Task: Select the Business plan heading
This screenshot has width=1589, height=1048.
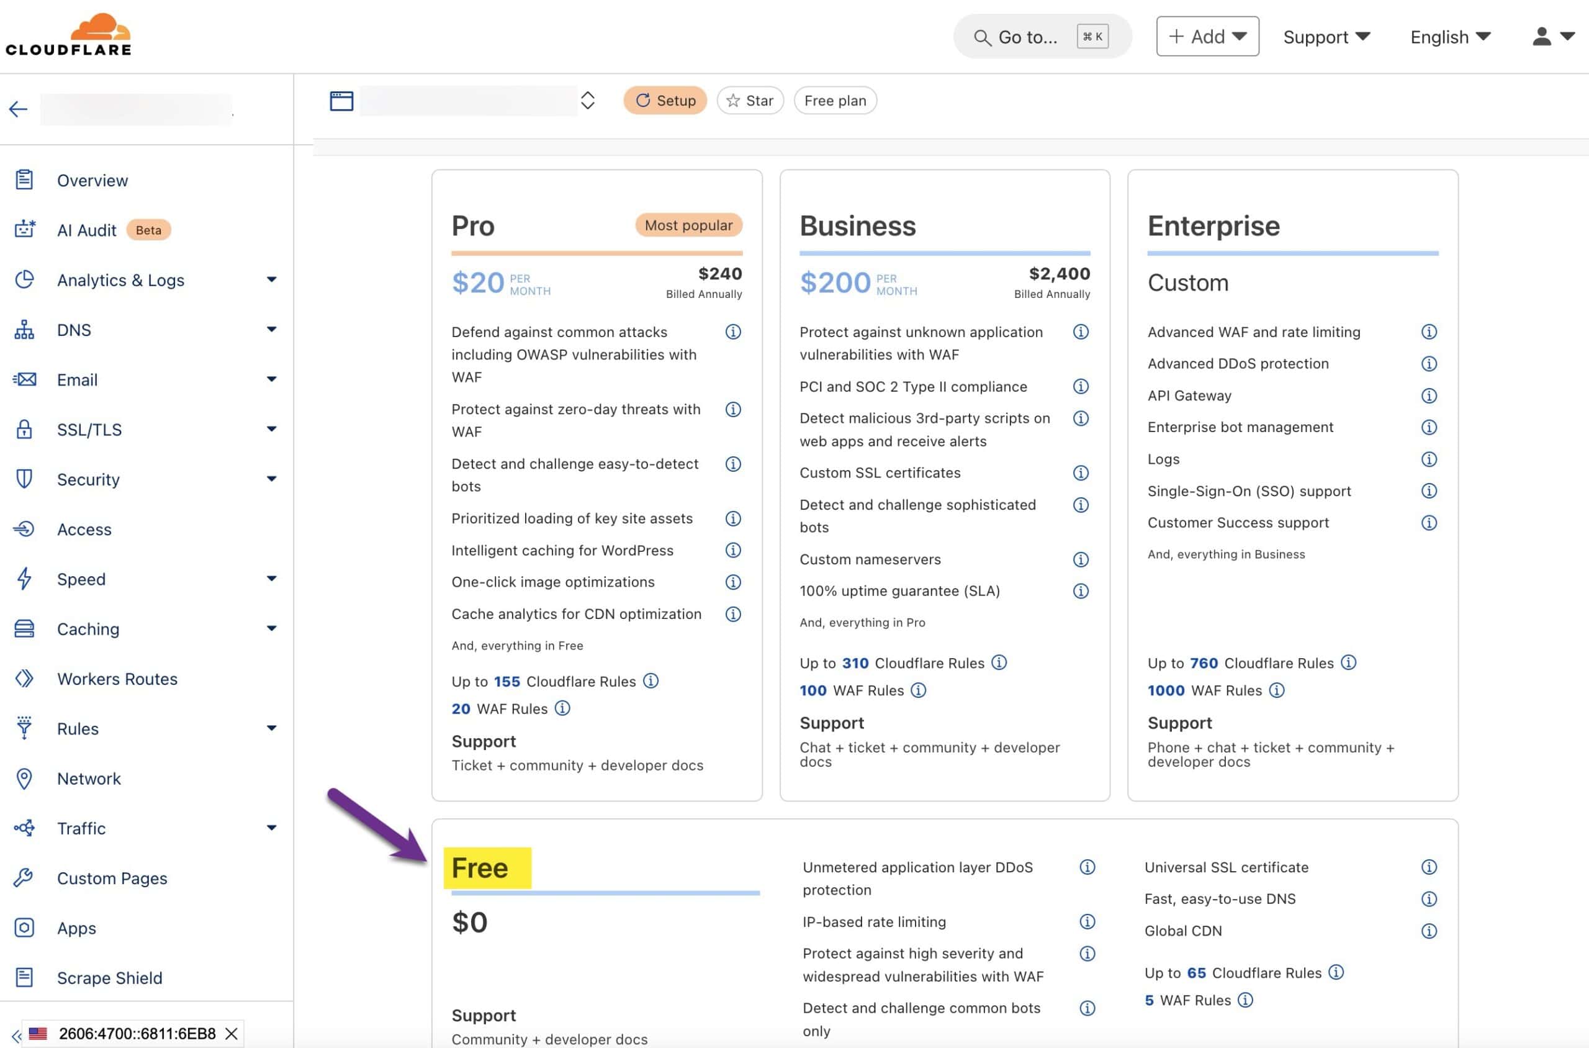Action: point(857,226)
